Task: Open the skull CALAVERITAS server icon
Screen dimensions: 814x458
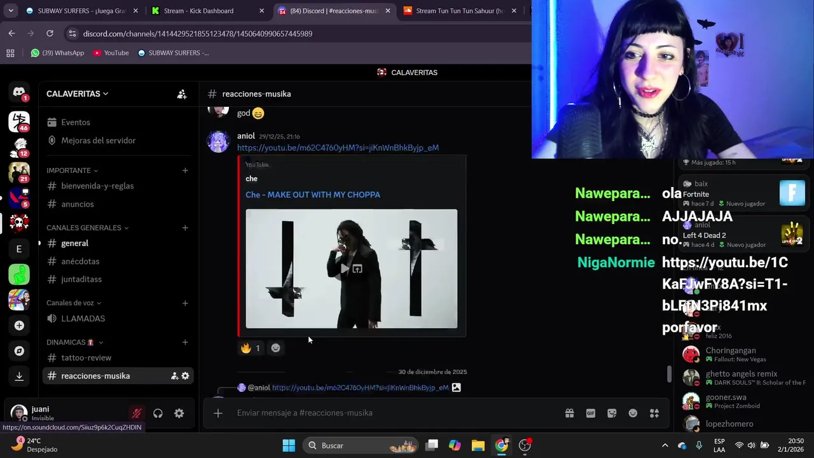Action: (x=19, y=223)
